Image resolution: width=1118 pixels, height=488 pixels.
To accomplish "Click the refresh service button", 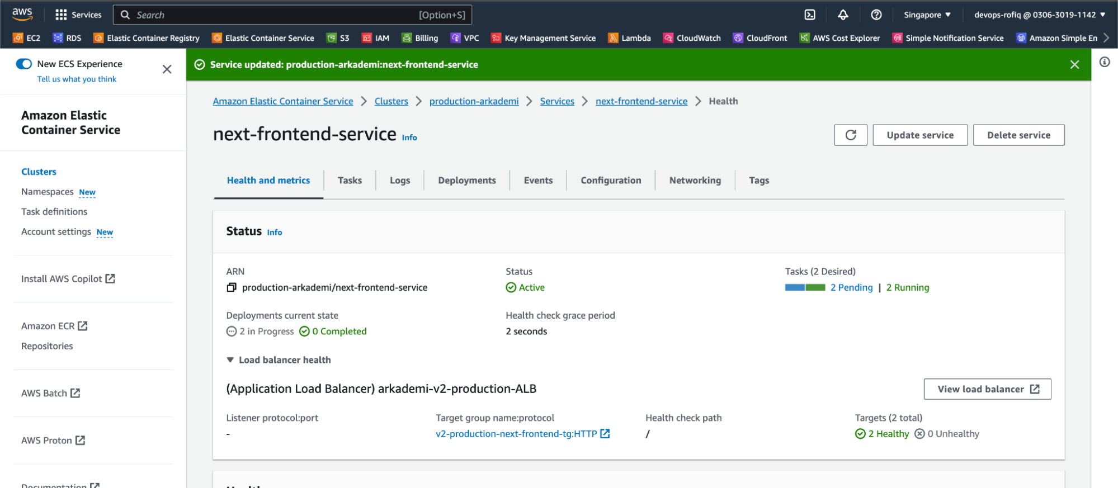I will pyautogui.click(x=850, y=135).
